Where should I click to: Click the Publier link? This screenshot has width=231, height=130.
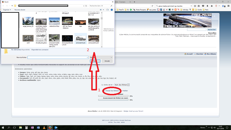click(125, 91)
